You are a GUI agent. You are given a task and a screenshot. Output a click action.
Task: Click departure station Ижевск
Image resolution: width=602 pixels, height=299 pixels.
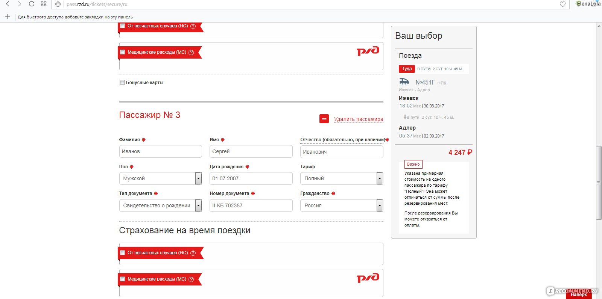pos(409,98)
